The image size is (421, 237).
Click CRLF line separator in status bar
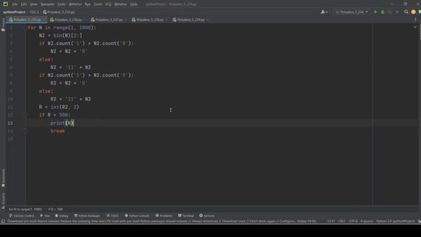pos(341,221)
